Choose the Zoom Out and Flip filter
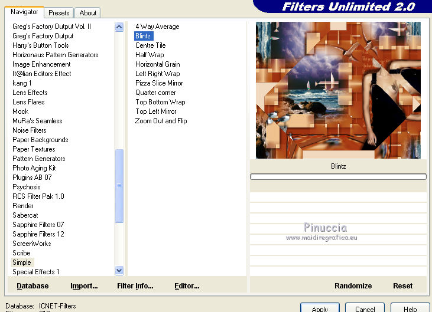This screenshot has height=312, width=432. tap(161, 121)
